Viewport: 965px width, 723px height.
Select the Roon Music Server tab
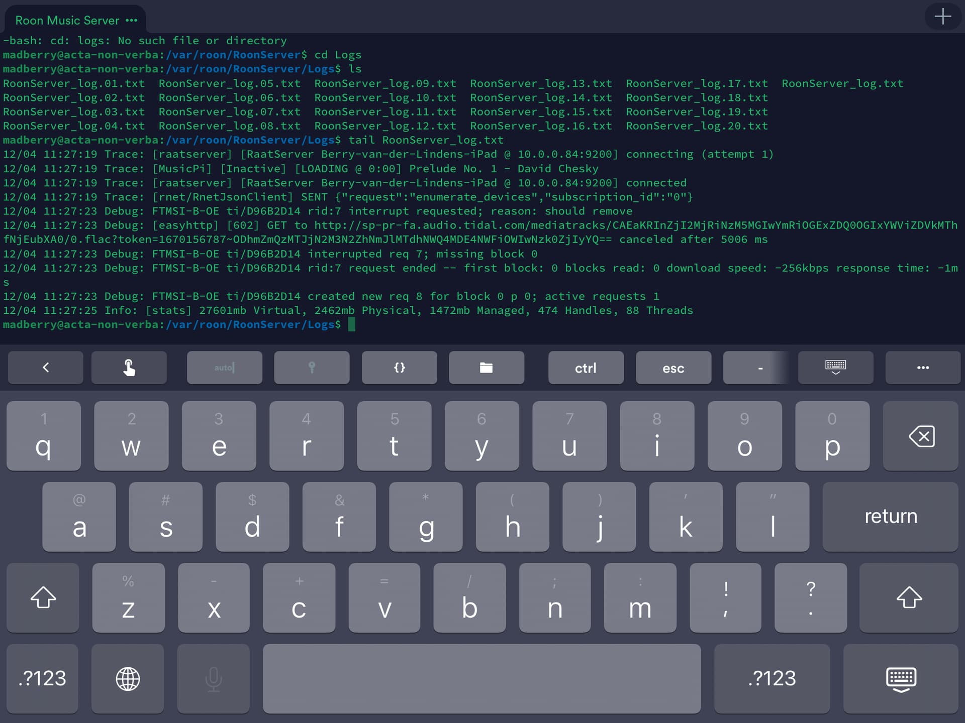67,21
